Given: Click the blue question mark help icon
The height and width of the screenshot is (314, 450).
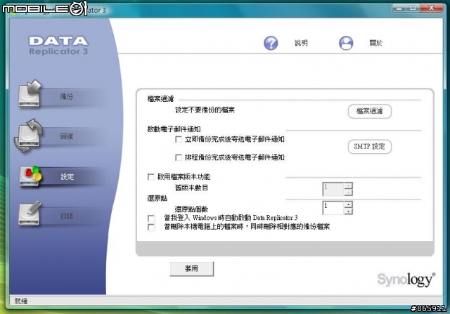Looking at the screenshot, I should click(x=271, y=44).
